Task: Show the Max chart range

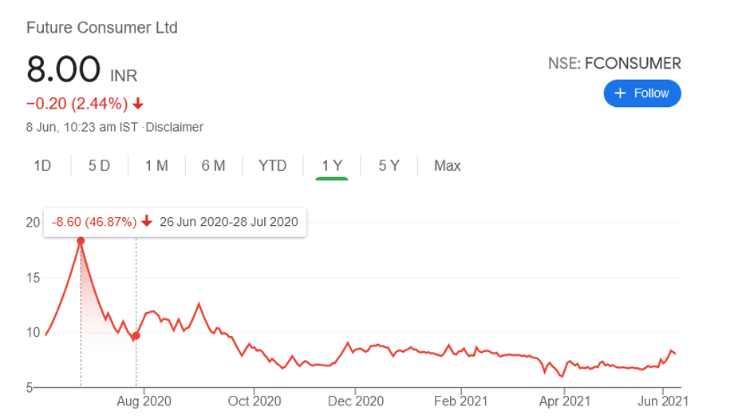Action: pos(447,166)
